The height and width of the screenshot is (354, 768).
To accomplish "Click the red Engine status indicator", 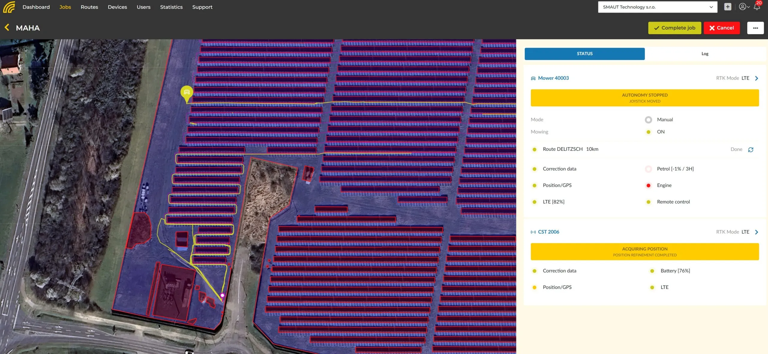I will [648, 186].
